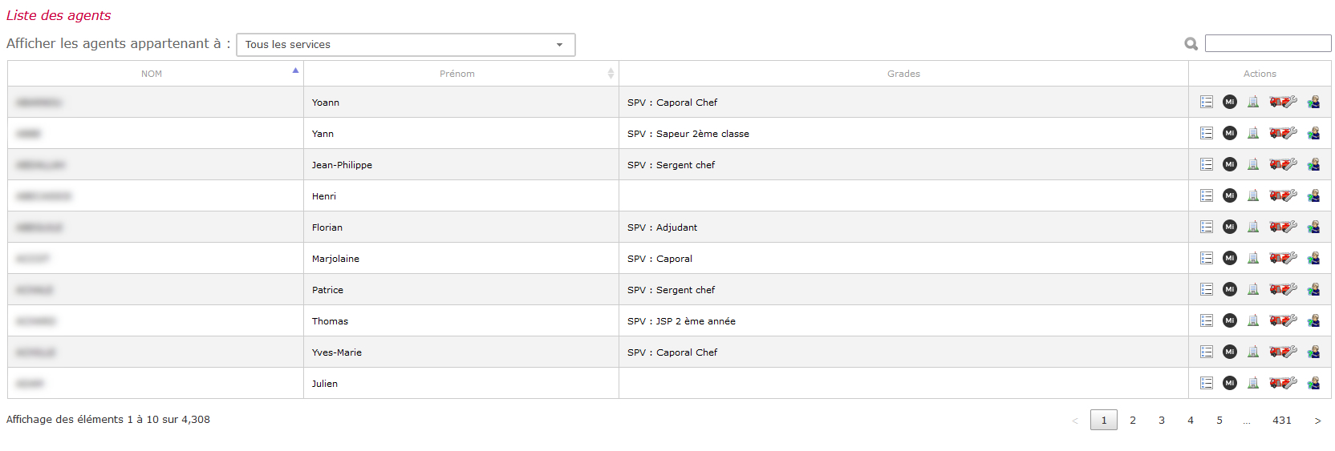
Task: Focus the search text field next to the magnifier
Action: 1268,43
